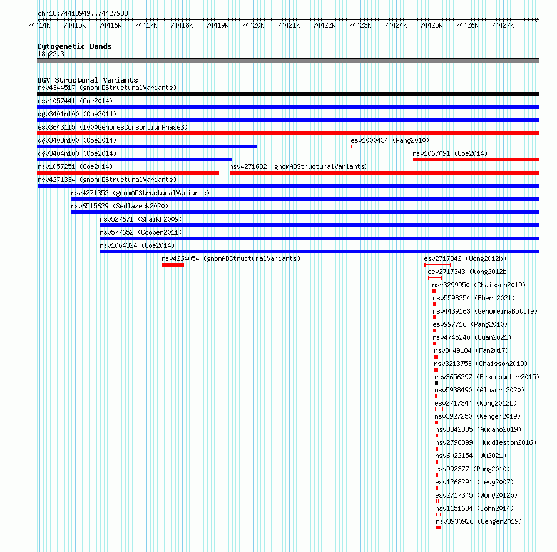The image size is (557, 552).
Task: Open nsv4745240 (Quan2021) label
Action: 472,337
